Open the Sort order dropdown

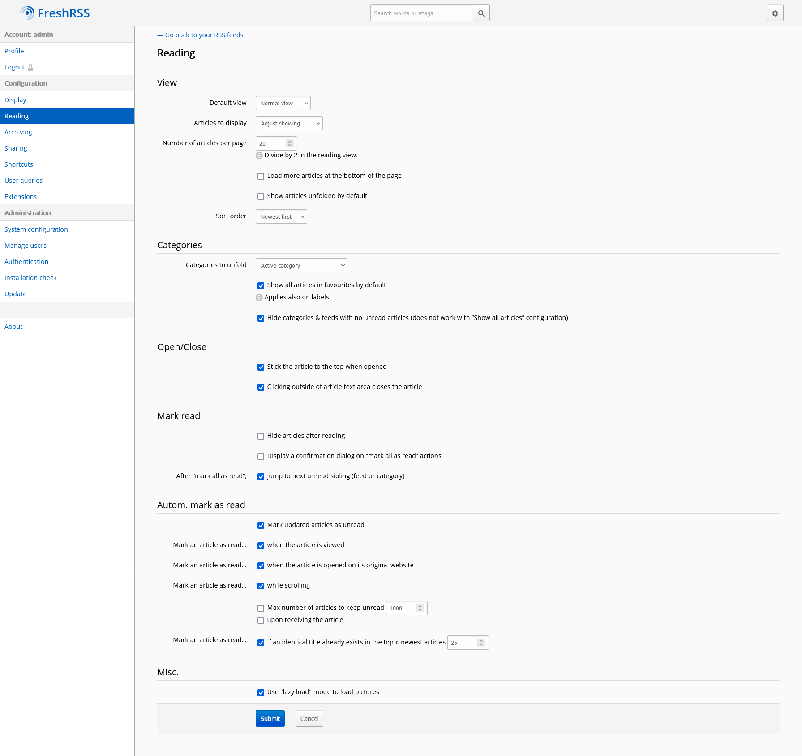(x=281, y=216)
